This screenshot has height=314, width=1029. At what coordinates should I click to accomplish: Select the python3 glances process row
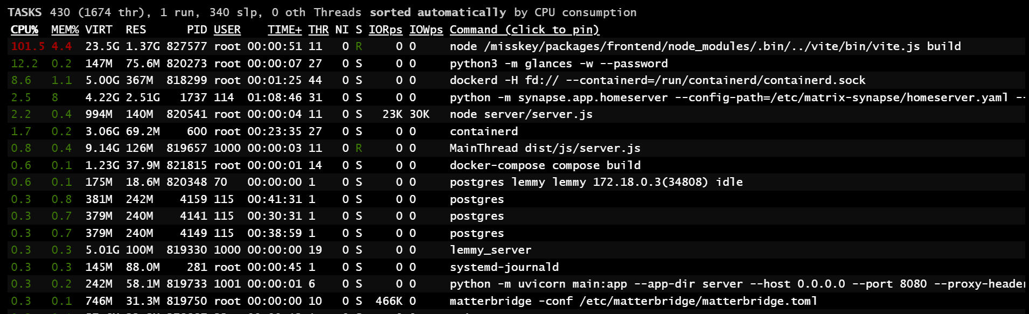tap(558, 64)
